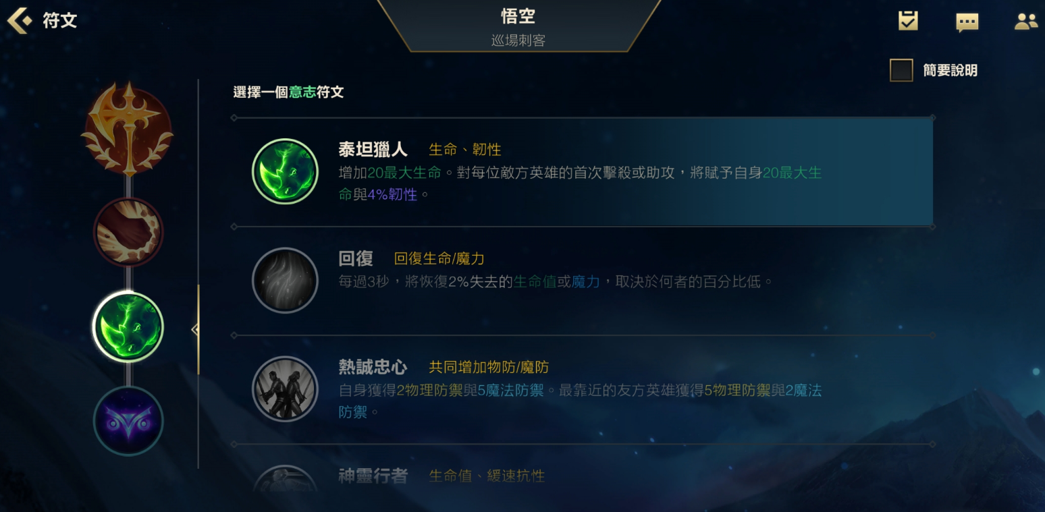Open the task checklist icon

point(908,21)
